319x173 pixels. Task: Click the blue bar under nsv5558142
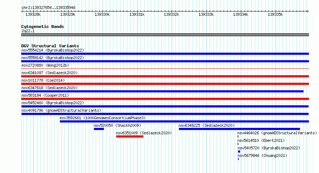(x=165, y=61)
